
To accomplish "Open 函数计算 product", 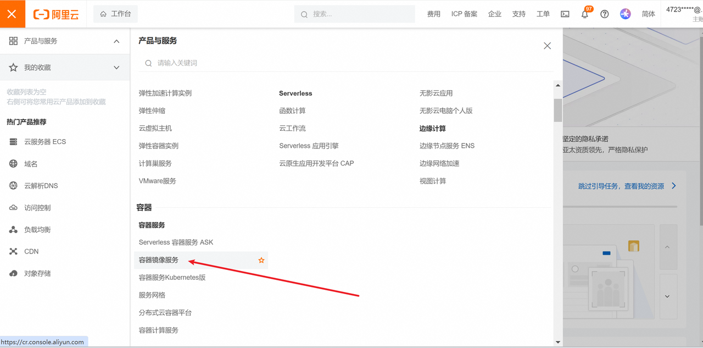I will pyautogui.click(x=292, y=111).
